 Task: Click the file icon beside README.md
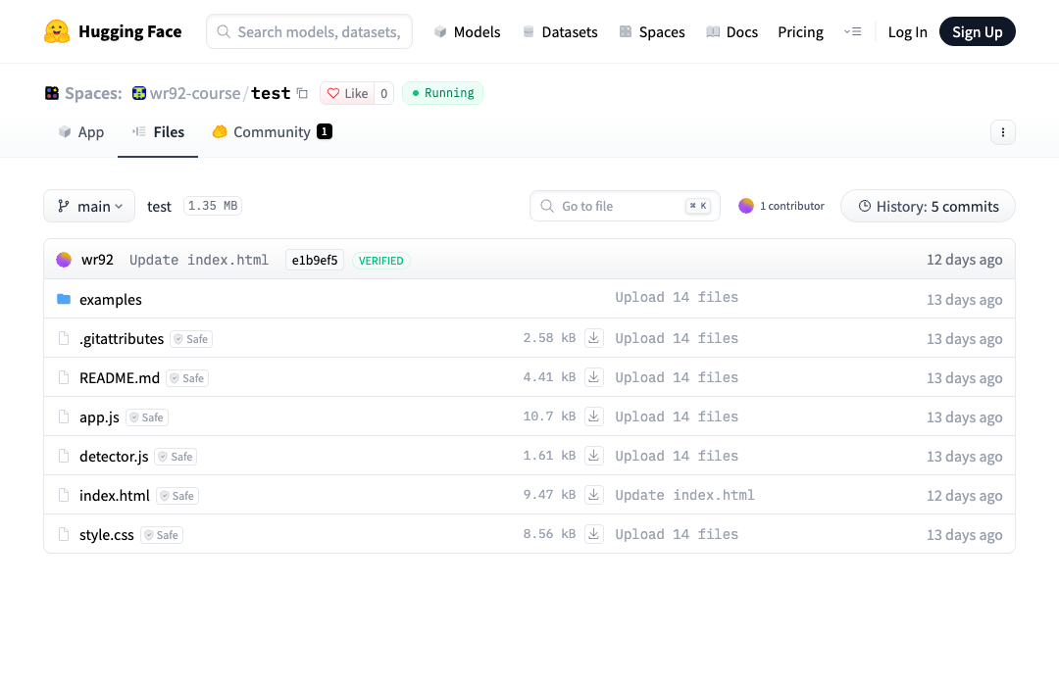tap(64, 377)
